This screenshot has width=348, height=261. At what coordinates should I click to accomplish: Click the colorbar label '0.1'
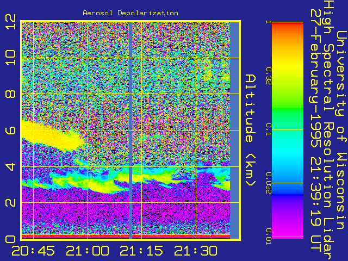point(269,129)
